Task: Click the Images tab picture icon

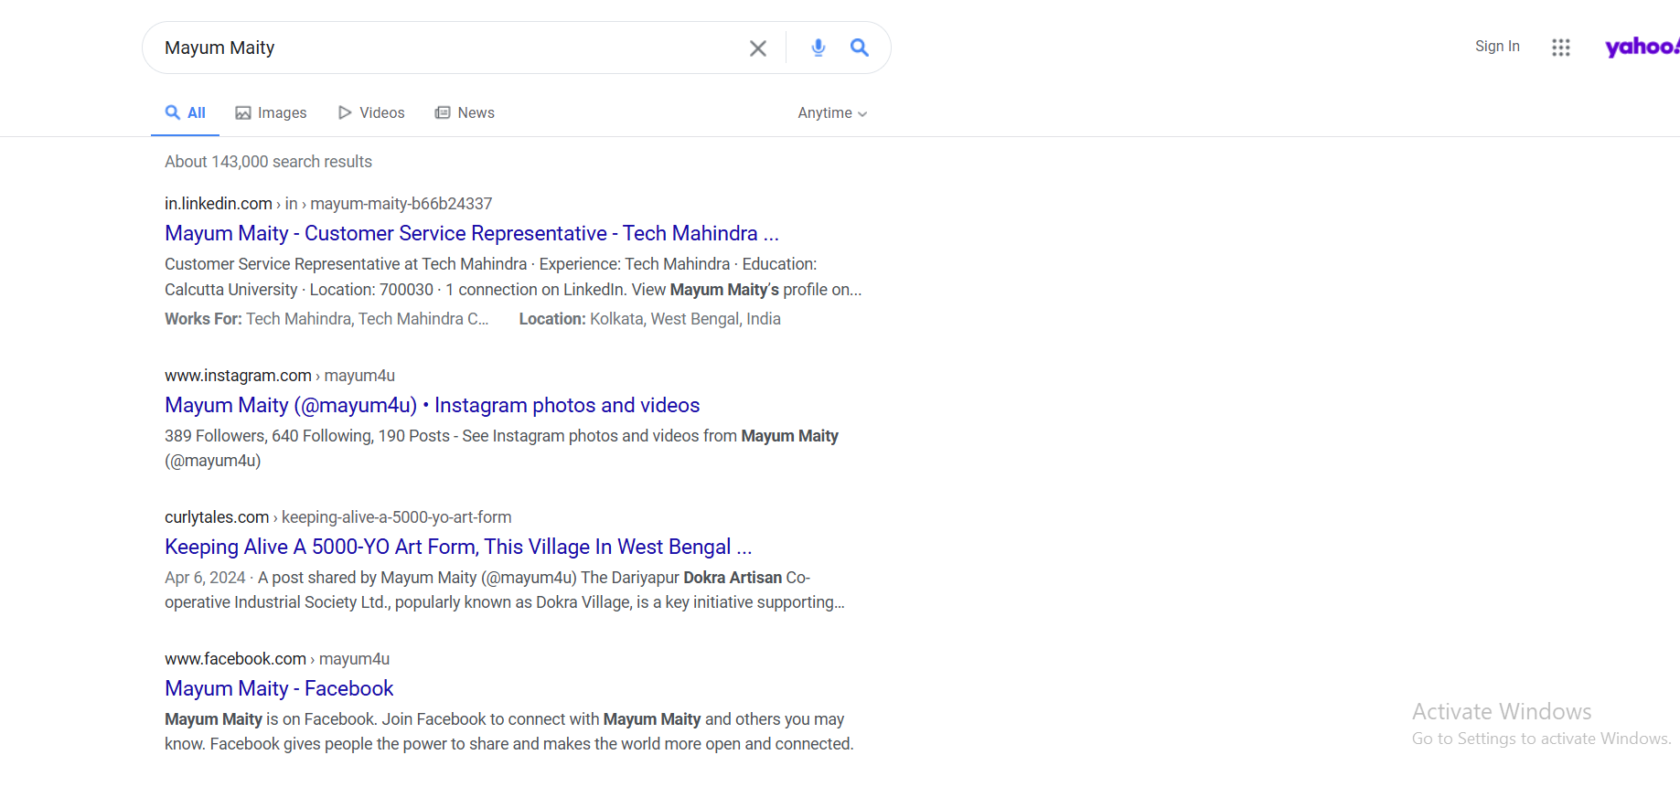Action: coord(243,113)
